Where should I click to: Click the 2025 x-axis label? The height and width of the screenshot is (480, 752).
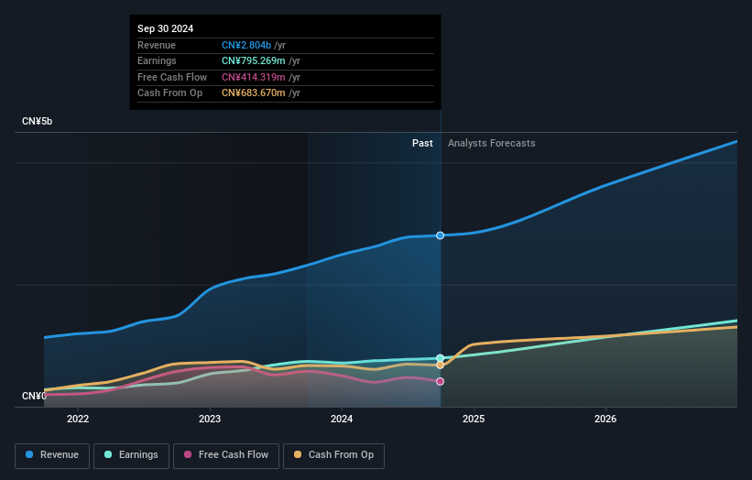click(474, 420)
